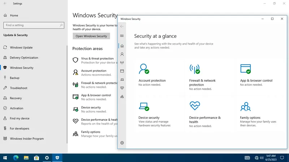Open notification action center
This screenshot has width=289, height=162.
pyautogui.click(x=282, y=158)
